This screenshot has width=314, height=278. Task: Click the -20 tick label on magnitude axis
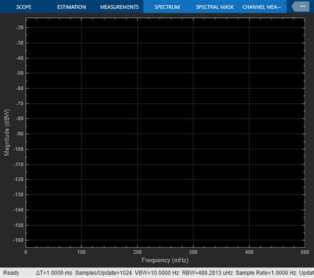(19, 28)
